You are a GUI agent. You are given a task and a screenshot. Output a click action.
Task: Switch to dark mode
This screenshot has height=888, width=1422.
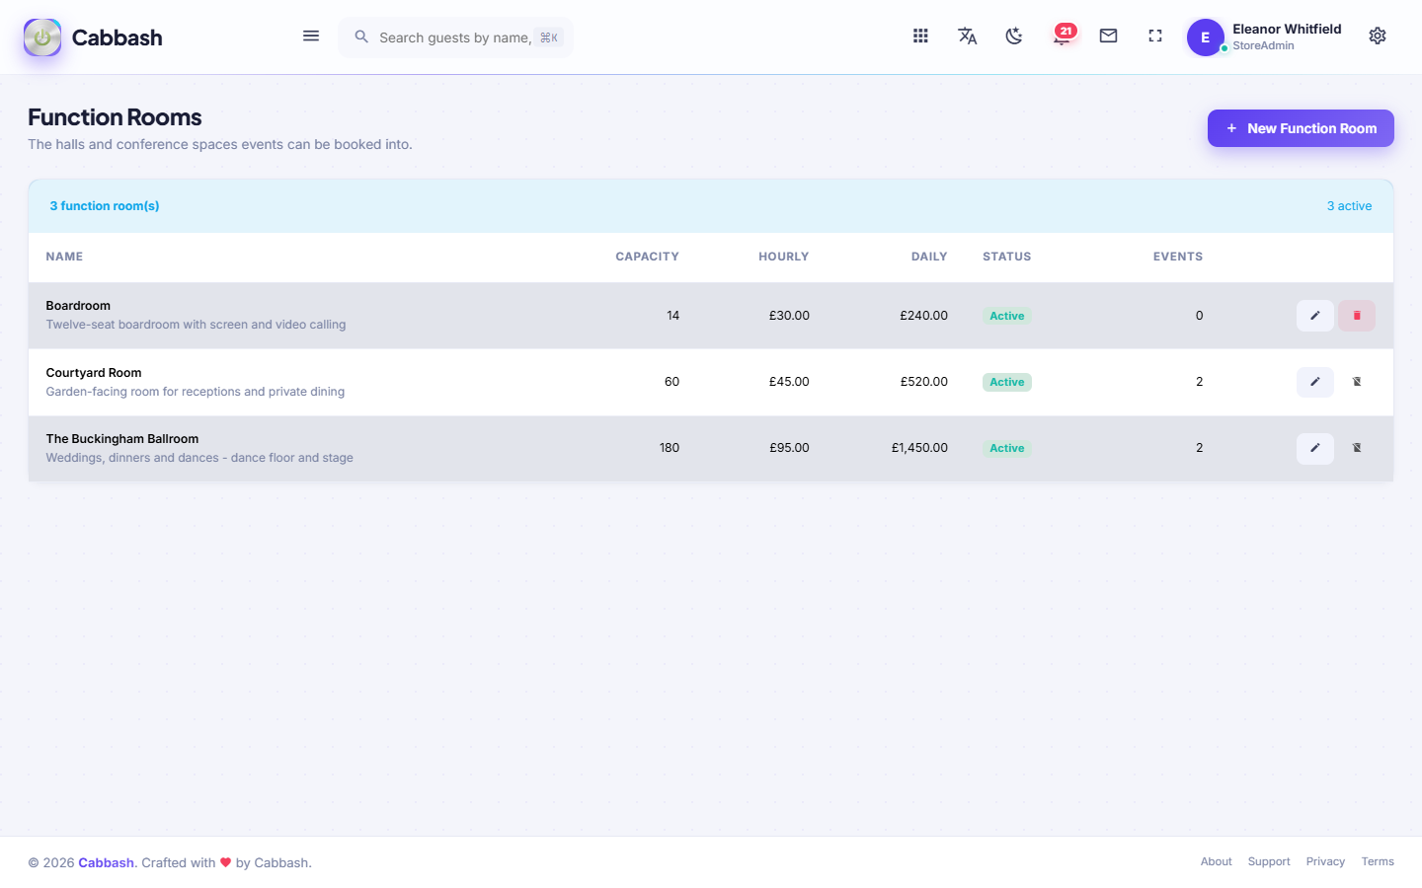pos(1014,37)
